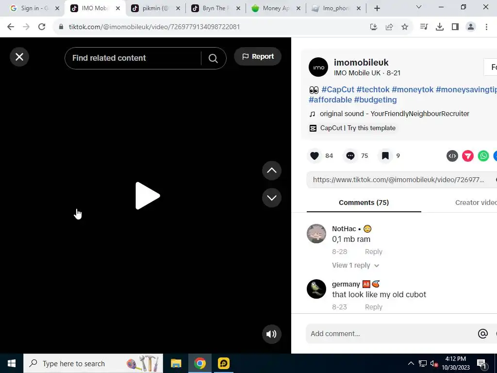Open original sound by YourFriendlyNeighbourRecruiter
This screenshot has height=373, width=497.
394,114
